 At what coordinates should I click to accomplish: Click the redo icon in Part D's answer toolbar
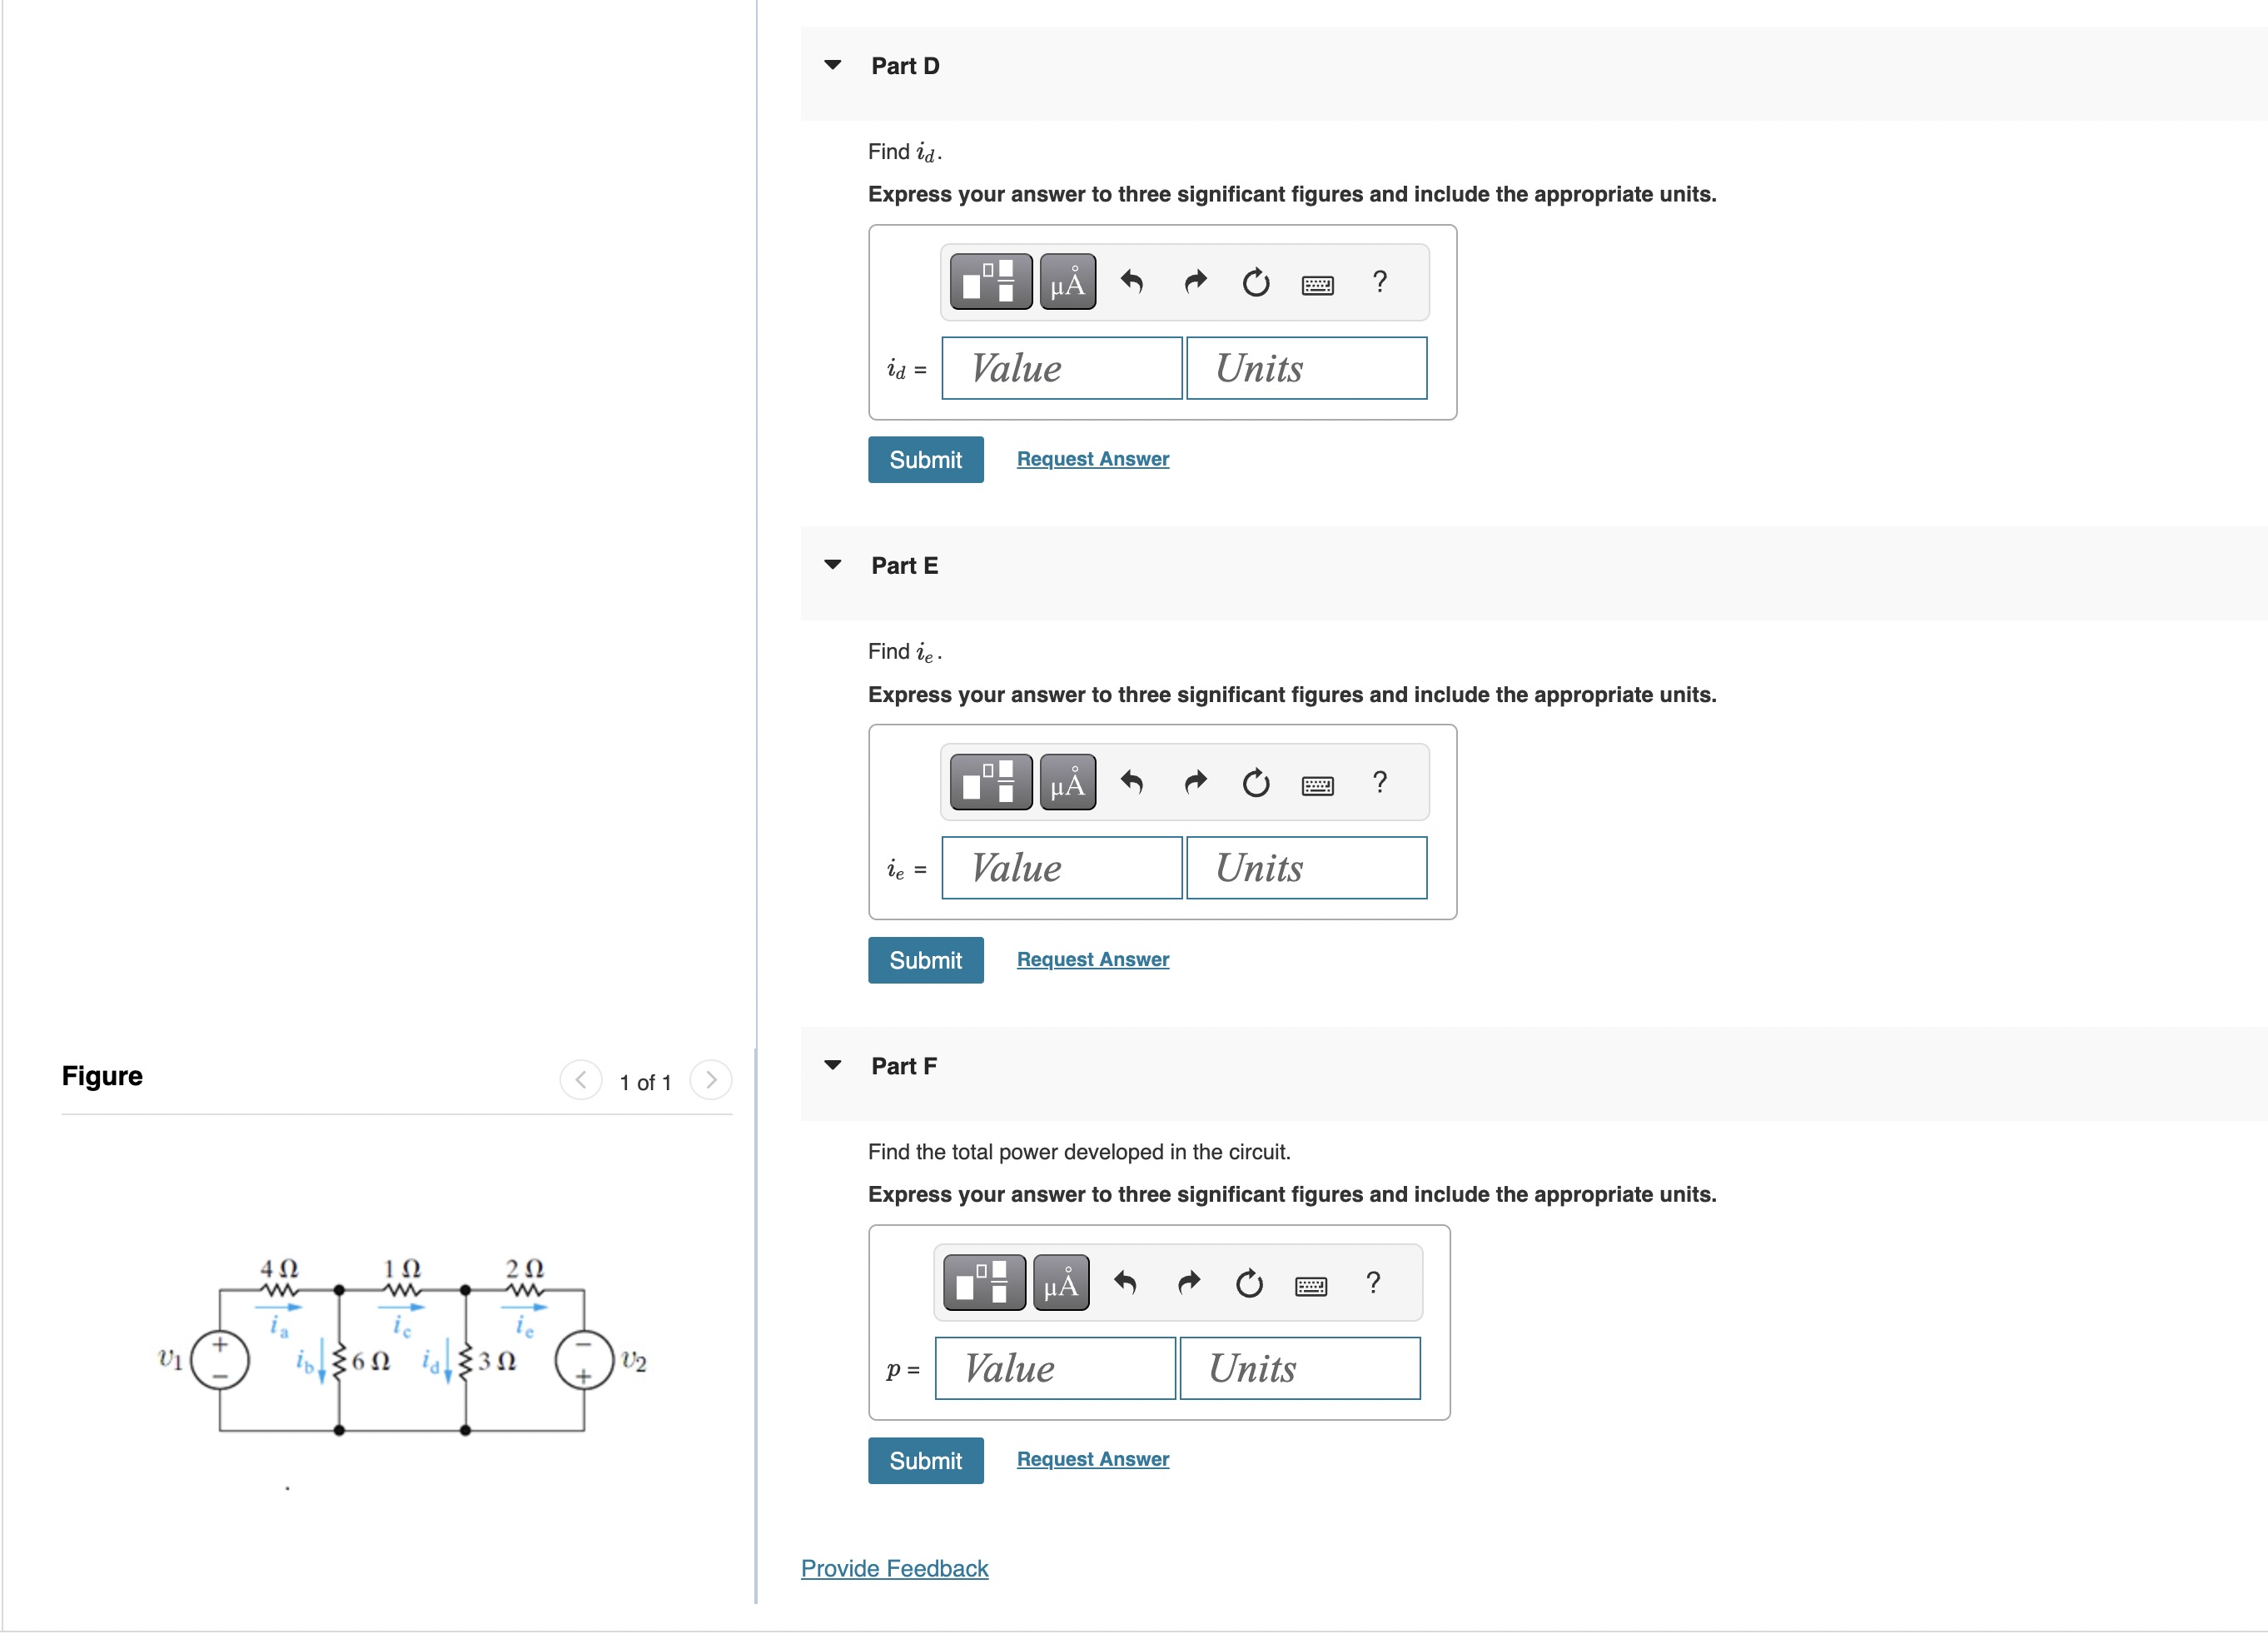tap(1194, 282)
